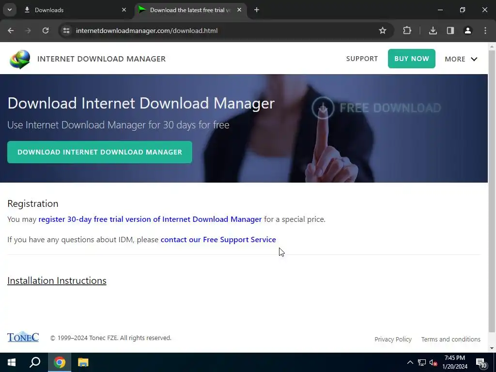Viewport: 496px width, 372px height.
Task: Open the tab search dropdown arrow
Action: (10, 10)
